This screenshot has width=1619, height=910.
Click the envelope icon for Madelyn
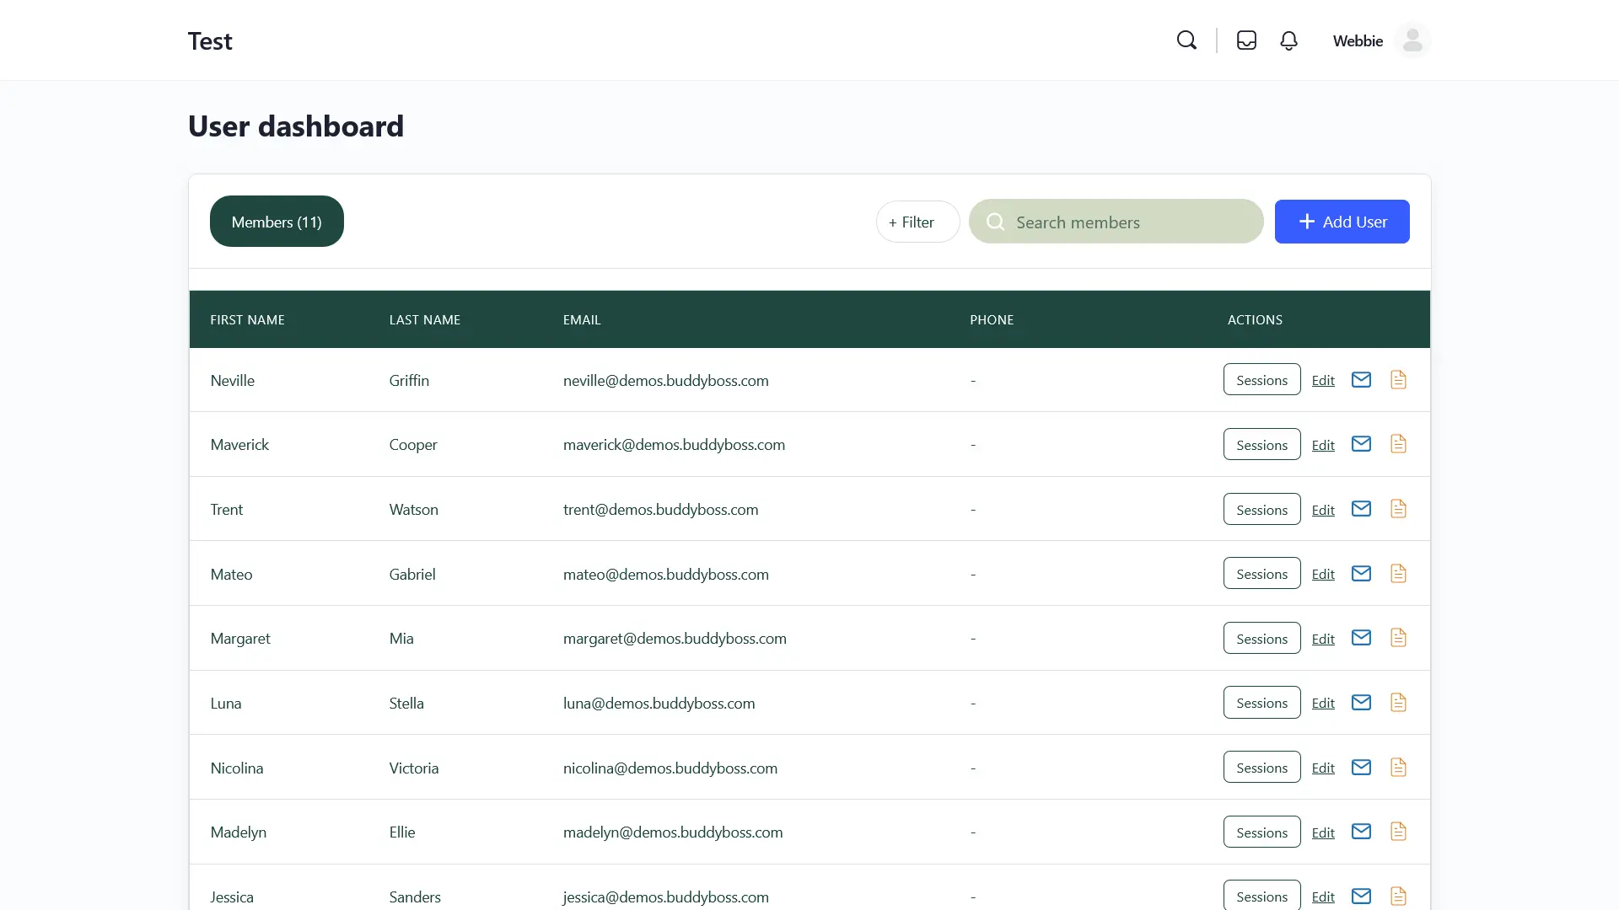coord(1361,832)
